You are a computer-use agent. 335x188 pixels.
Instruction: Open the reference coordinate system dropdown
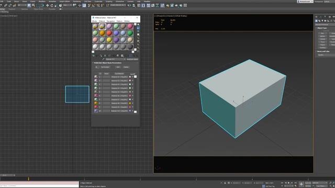pos(68,5)
